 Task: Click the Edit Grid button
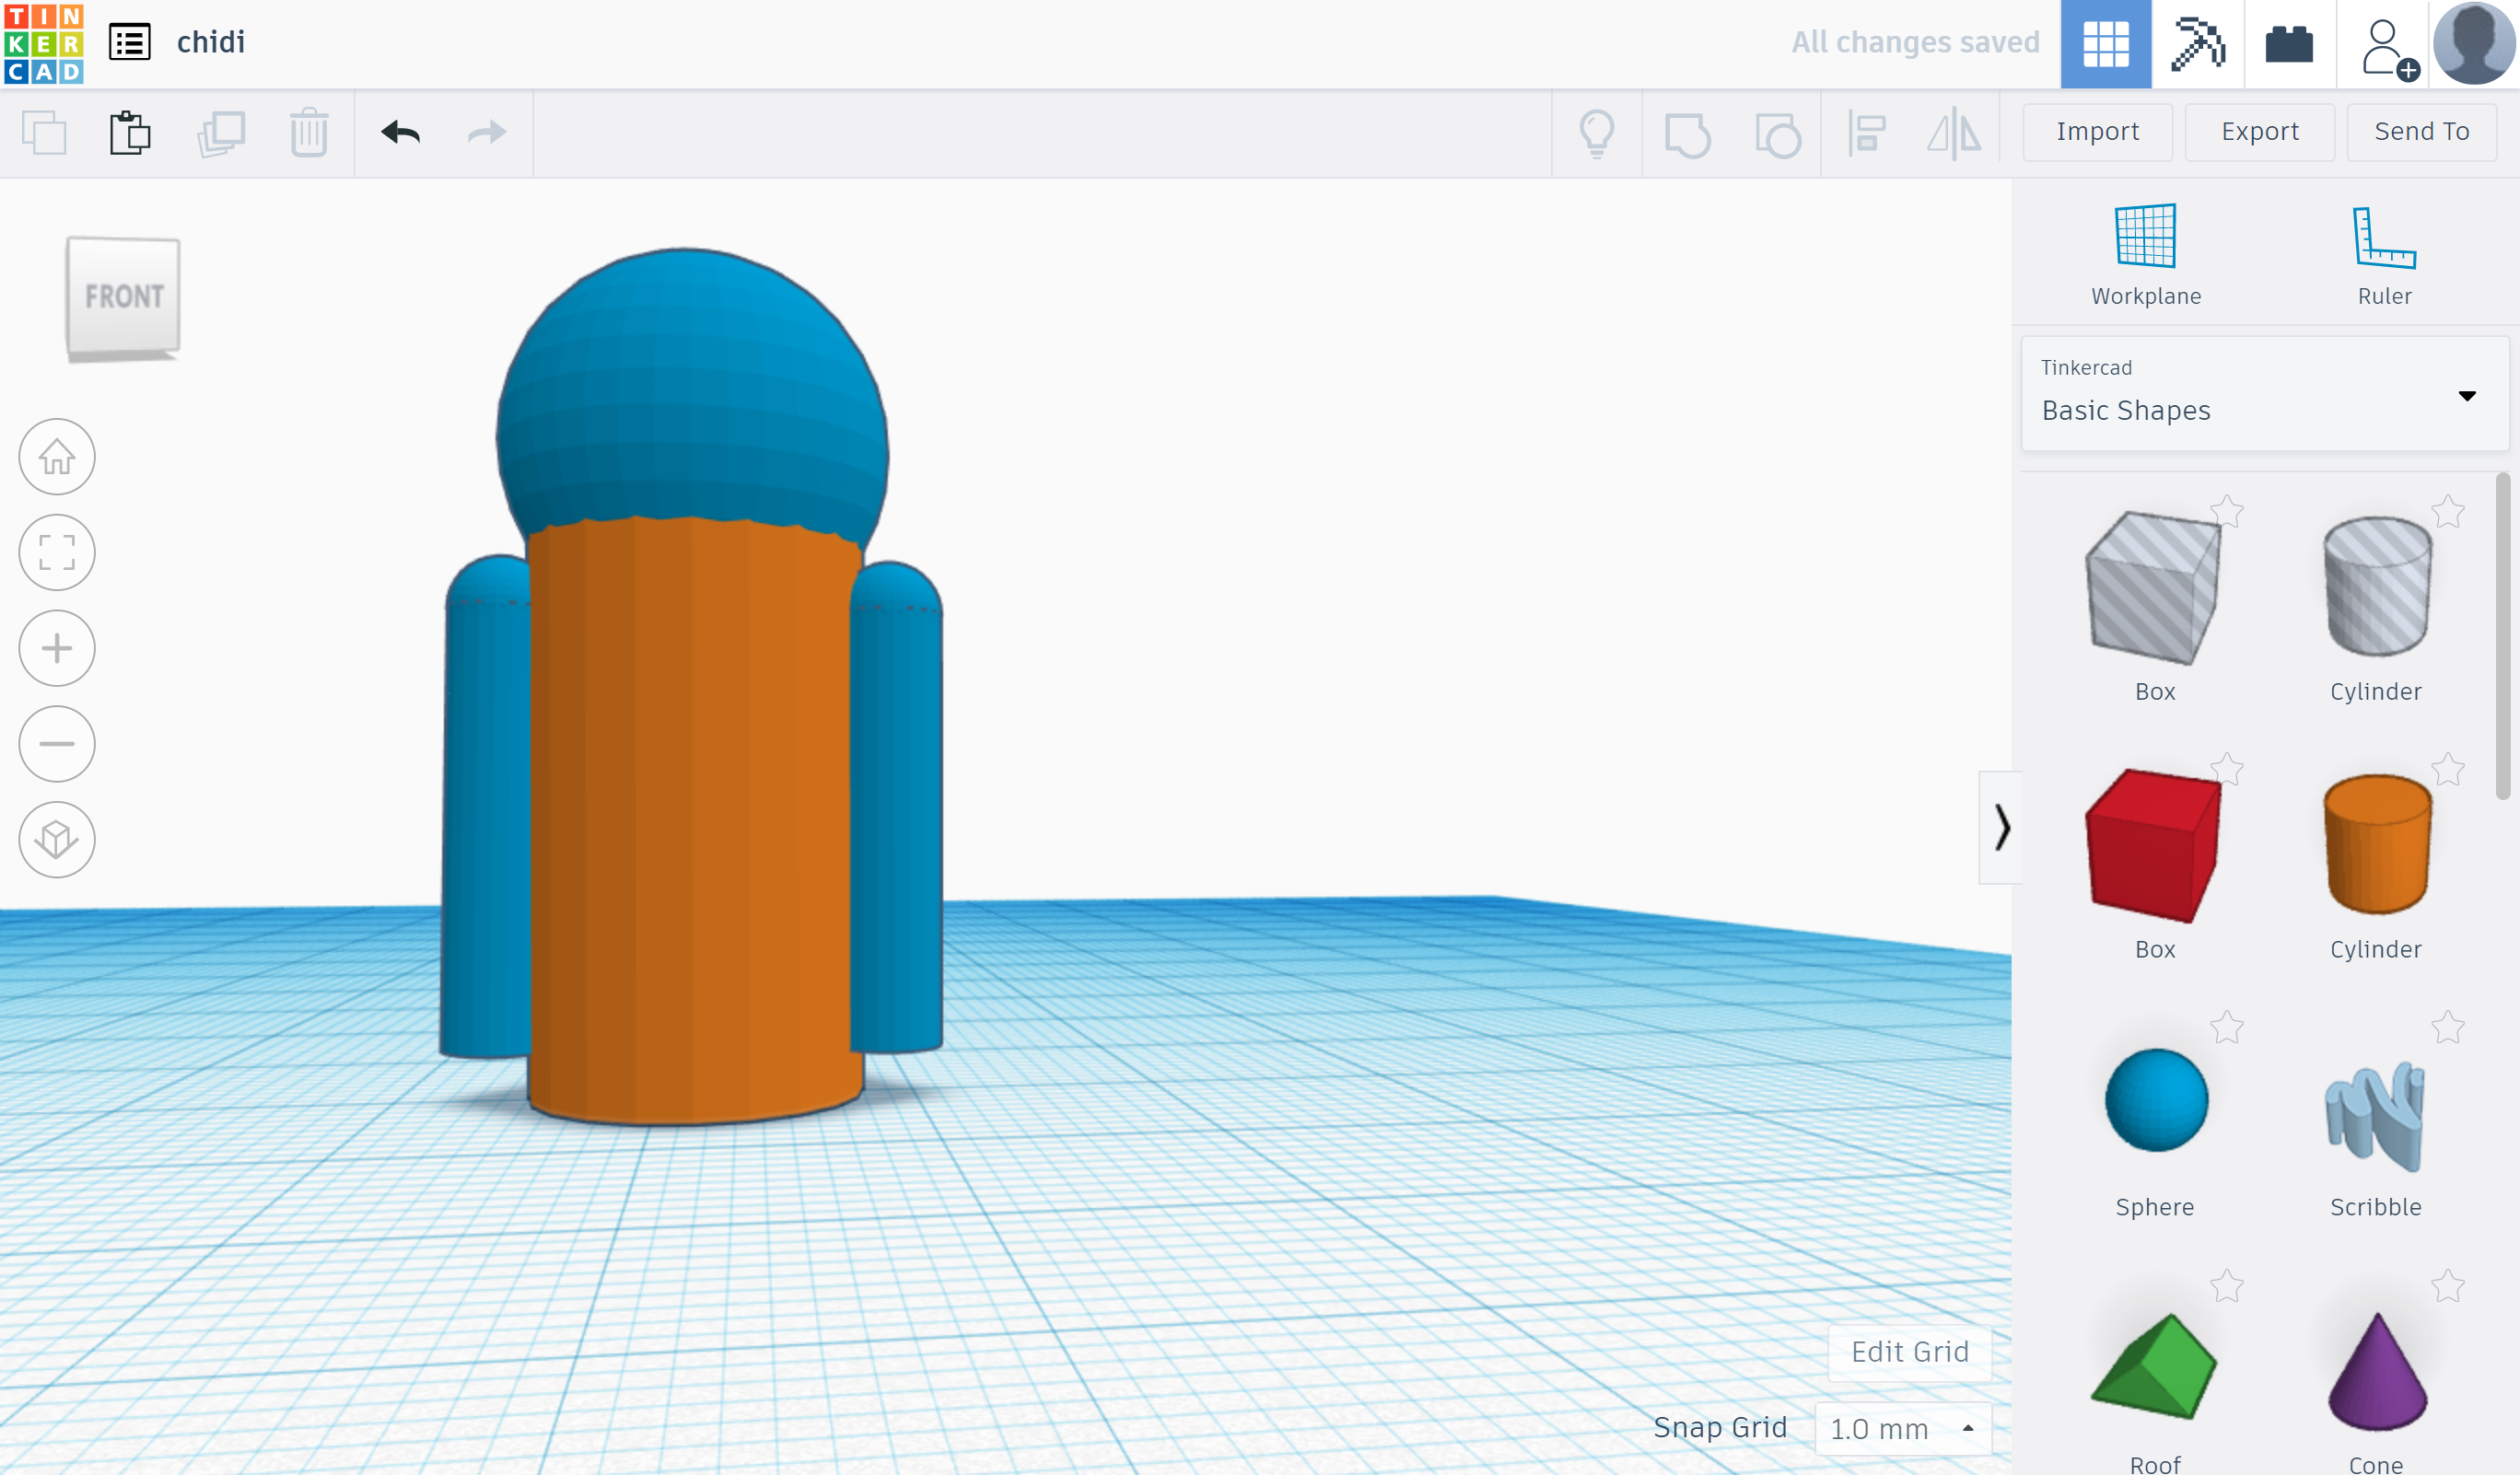(x=1909, y=1352)
